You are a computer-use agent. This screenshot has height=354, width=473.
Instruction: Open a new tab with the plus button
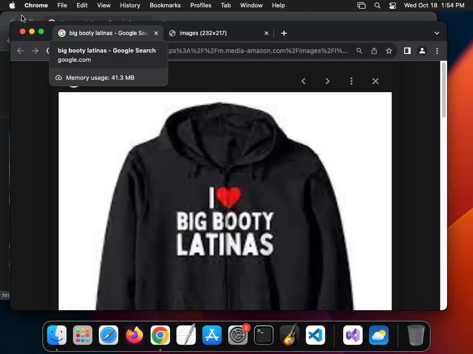click(x=284, y=33)
